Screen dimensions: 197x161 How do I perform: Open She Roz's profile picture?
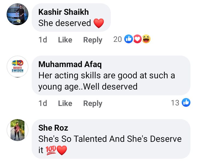pos(18,130)
